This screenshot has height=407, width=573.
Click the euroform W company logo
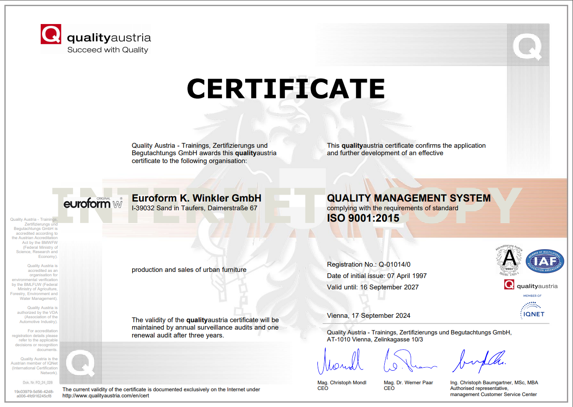pyautogui.click(x=93, y=203)
